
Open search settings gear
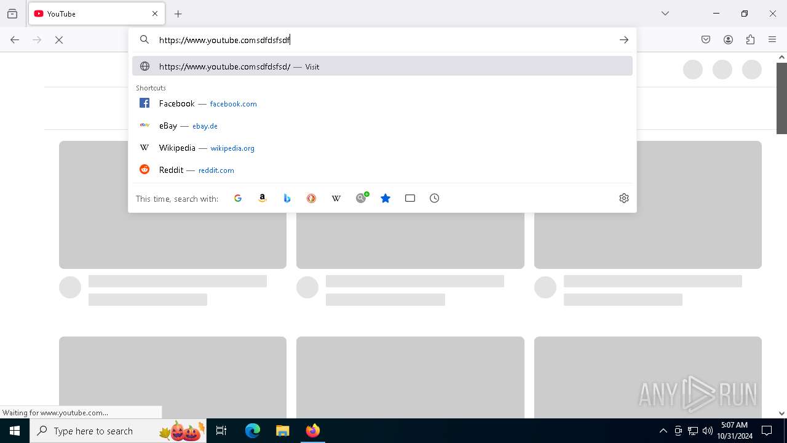(x=624, y=198)
